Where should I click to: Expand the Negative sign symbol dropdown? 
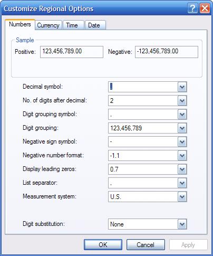coord(182,142)
